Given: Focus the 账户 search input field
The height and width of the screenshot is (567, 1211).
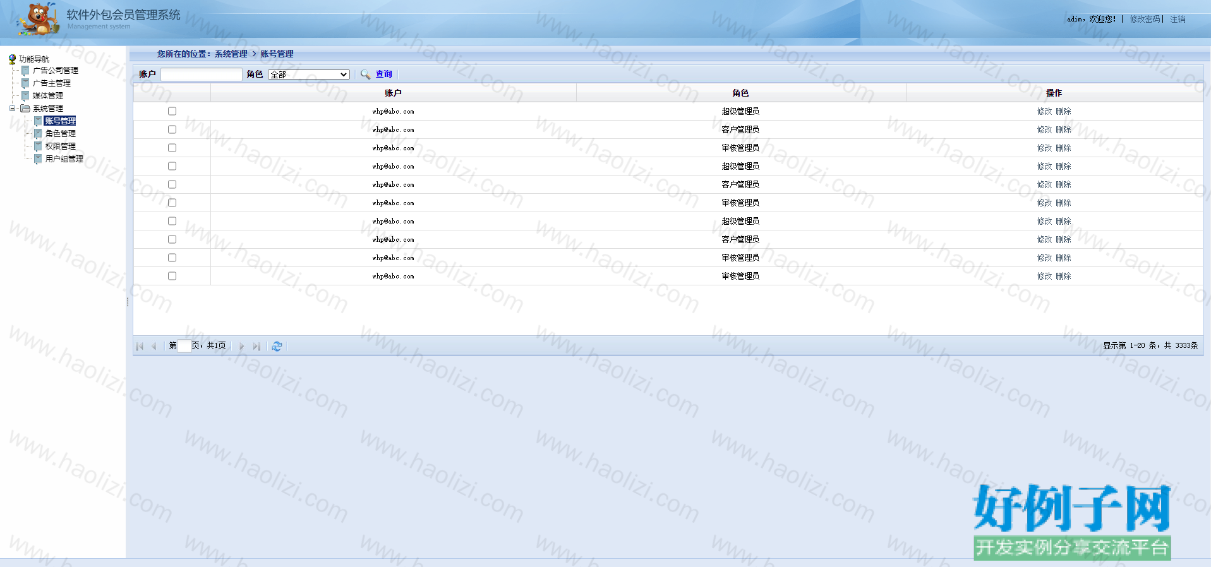Looking at the screenshot, I should pos(202,75).
